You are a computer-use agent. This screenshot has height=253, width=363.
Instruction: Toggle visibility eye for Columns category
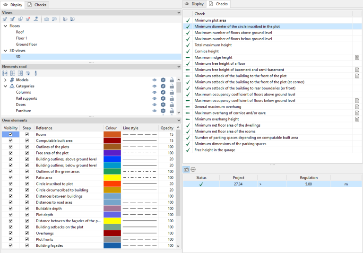pyautogui.click(x=155, y=92)
